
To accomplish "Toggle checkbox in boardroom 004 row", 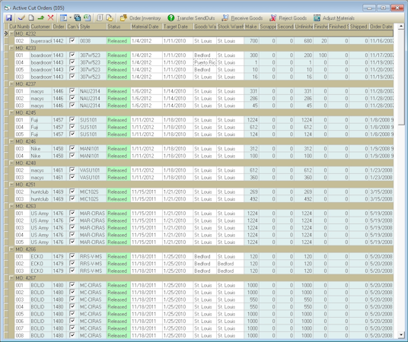I will pos(72,62).
